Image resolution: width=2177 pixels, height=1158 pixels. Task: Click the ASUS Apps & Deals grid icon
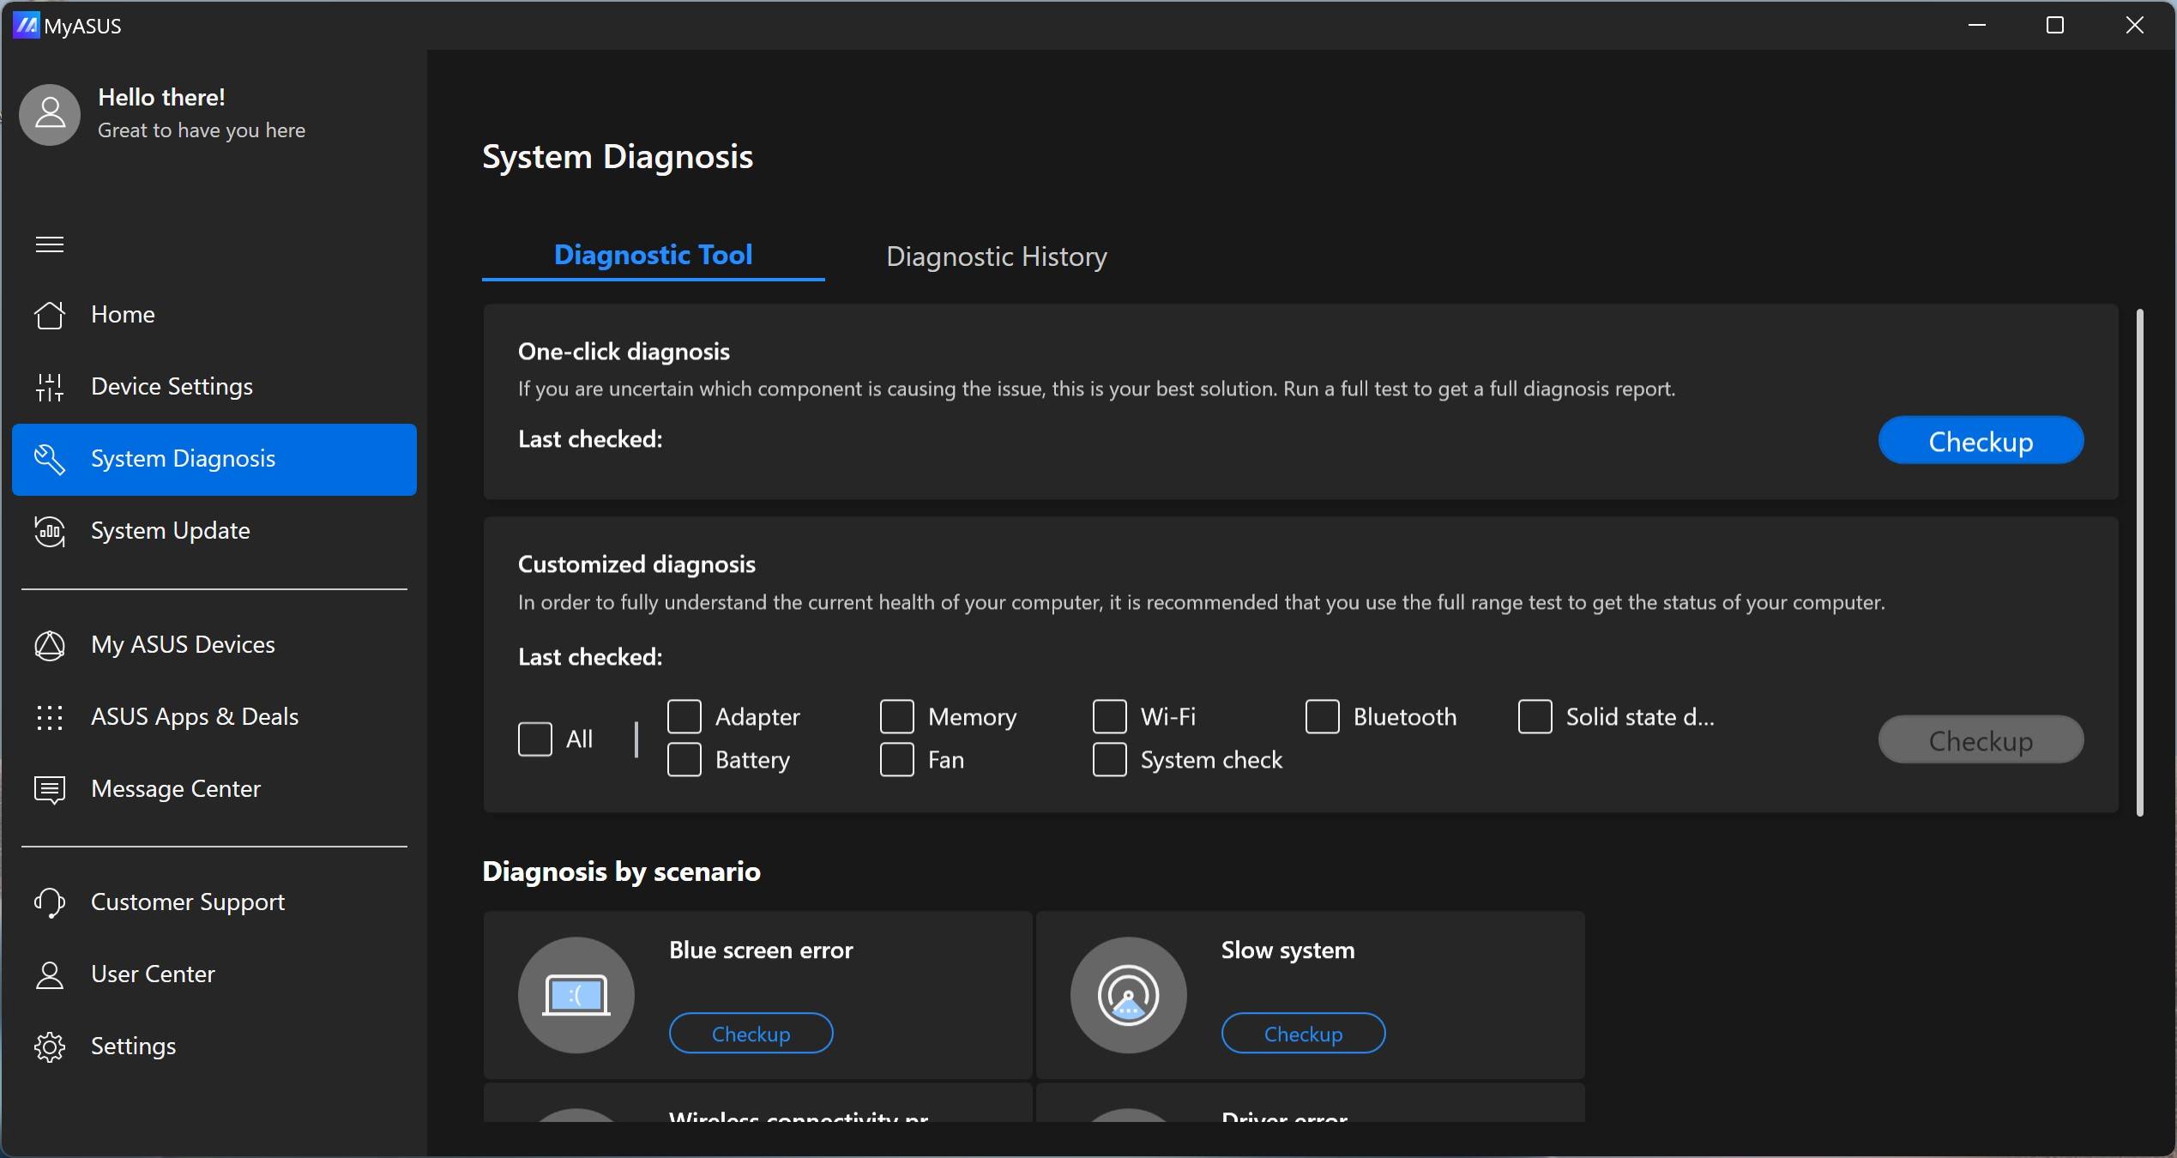coord(50,717)
